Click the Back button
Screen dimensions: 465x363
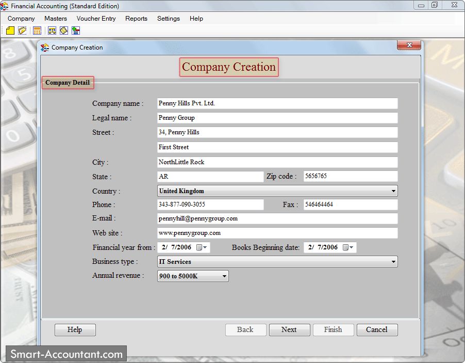245,330
